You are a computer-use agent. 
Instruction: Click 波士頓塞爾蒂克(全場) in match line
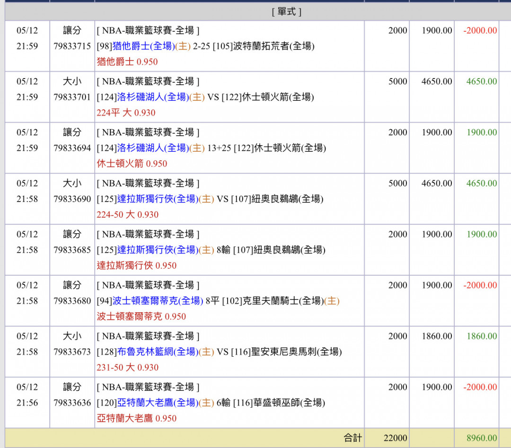[x=158, y=301]
